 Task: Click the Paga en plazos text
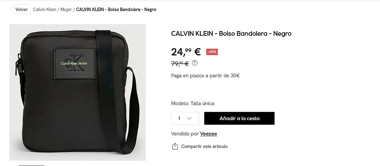coord(205,75)
